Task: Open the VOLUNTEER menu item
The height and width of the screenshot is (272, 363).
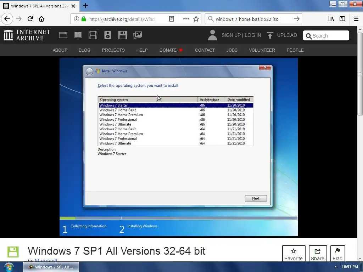Action: tap(262, 50)
